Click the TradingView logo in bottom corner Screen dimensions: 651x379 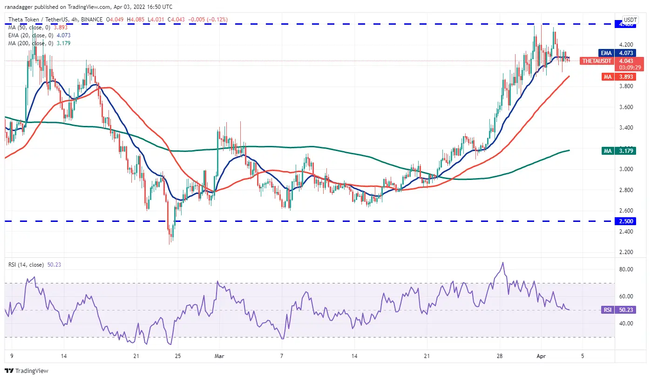coord(27,371)
